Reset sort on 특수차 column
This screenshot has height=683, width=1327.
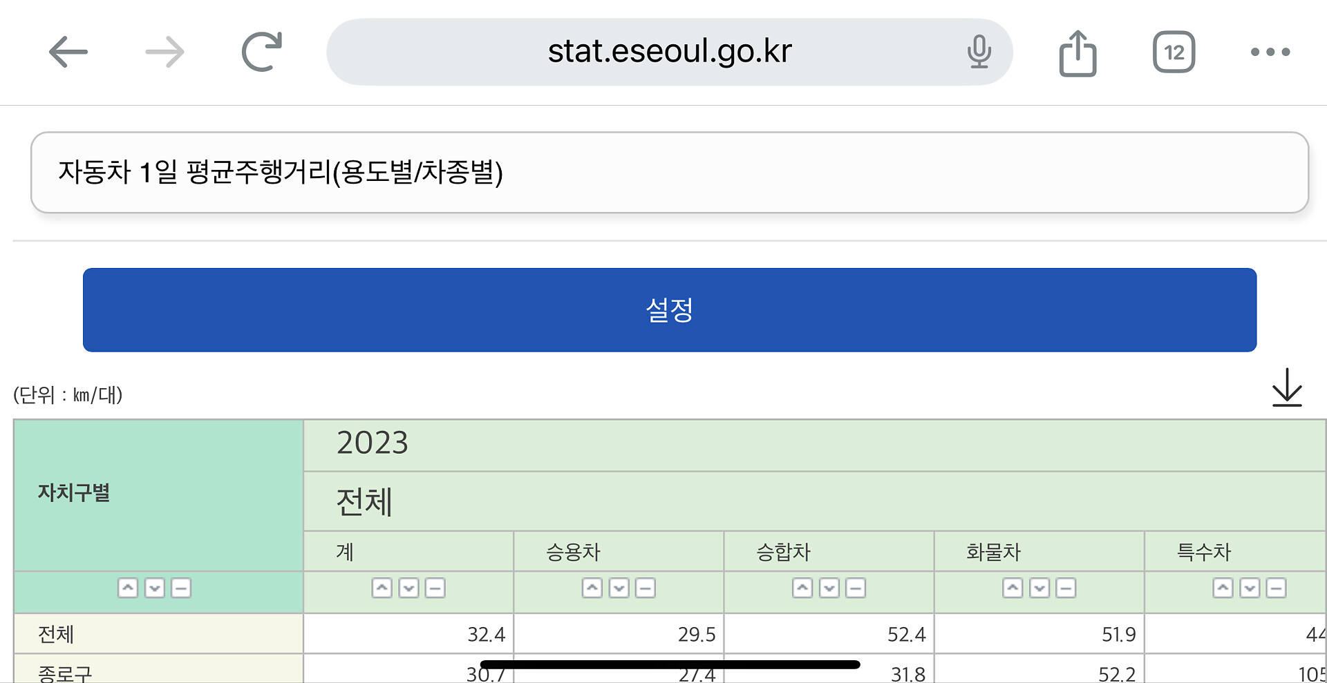point(1276,588)
